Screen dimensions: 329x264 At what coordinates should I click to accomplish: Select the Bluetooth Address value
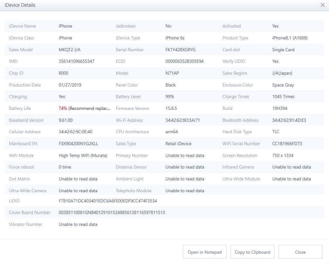[289, 120]
